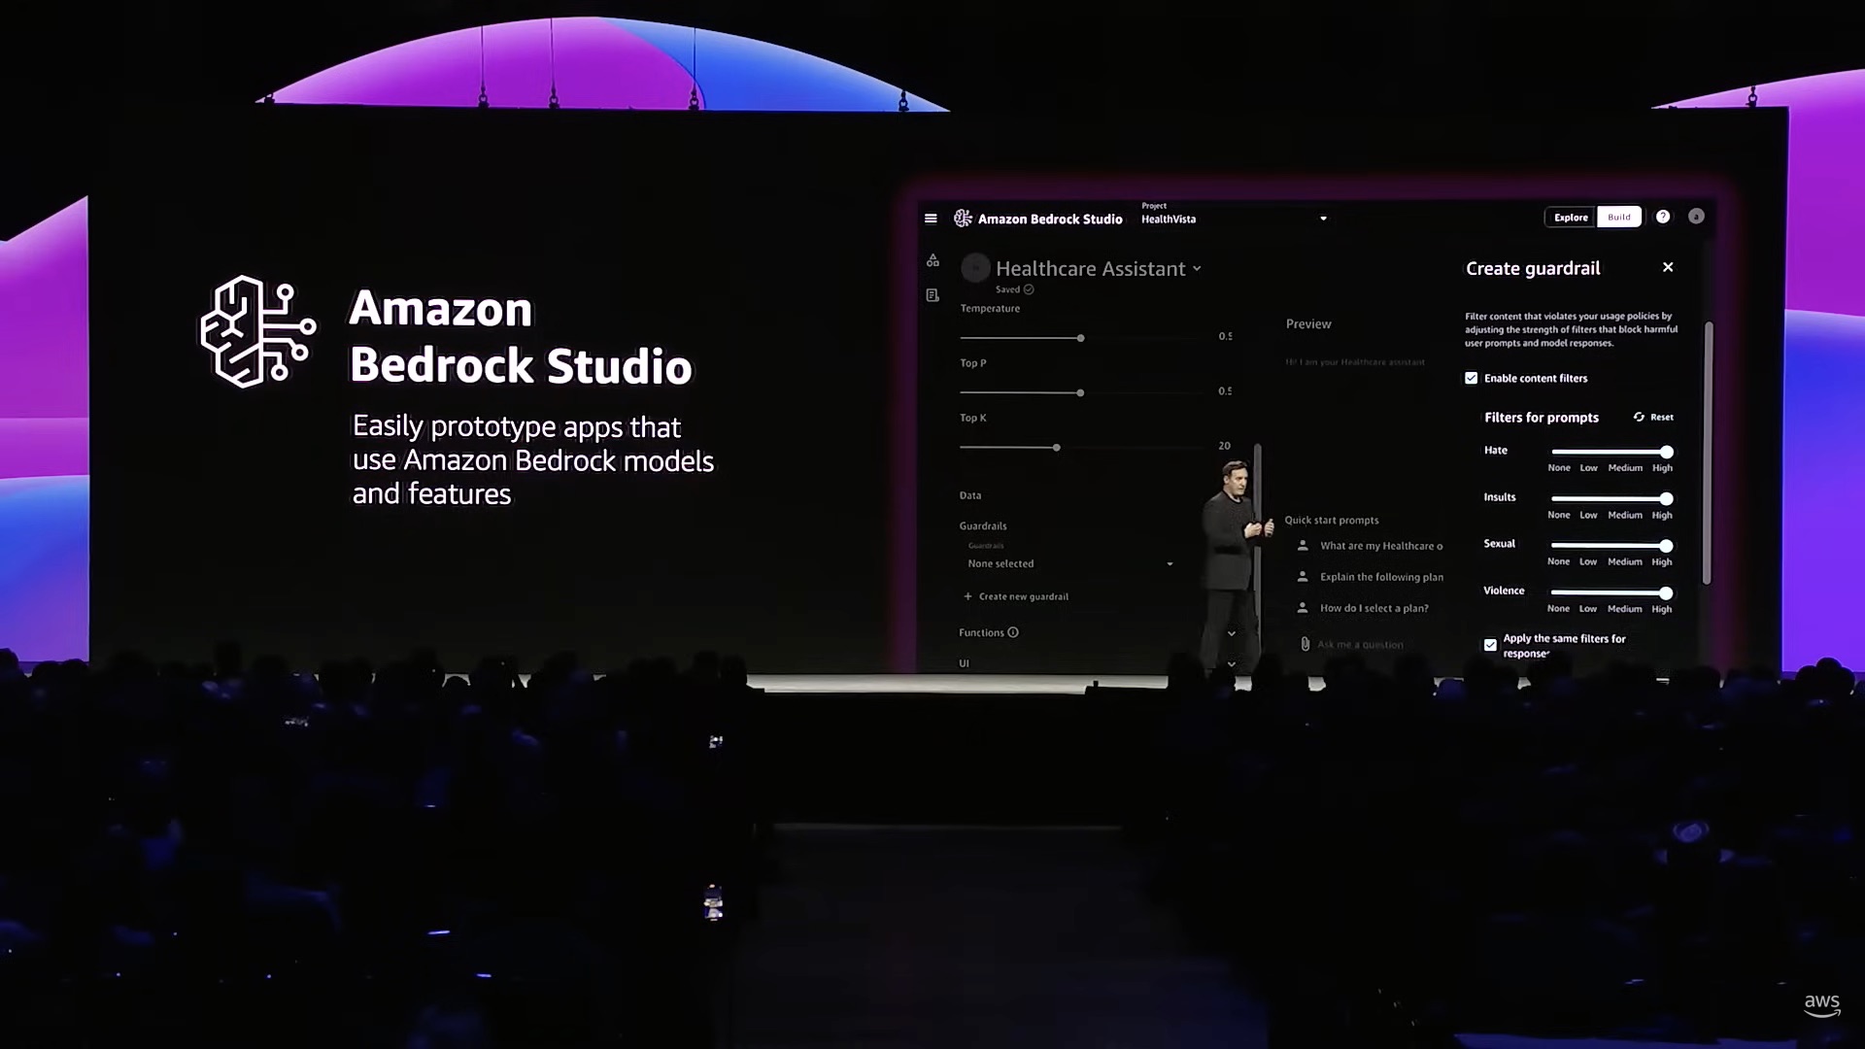1865x1049 pixels.
Task: Set Violence filter to None label
Action: 1558,609
